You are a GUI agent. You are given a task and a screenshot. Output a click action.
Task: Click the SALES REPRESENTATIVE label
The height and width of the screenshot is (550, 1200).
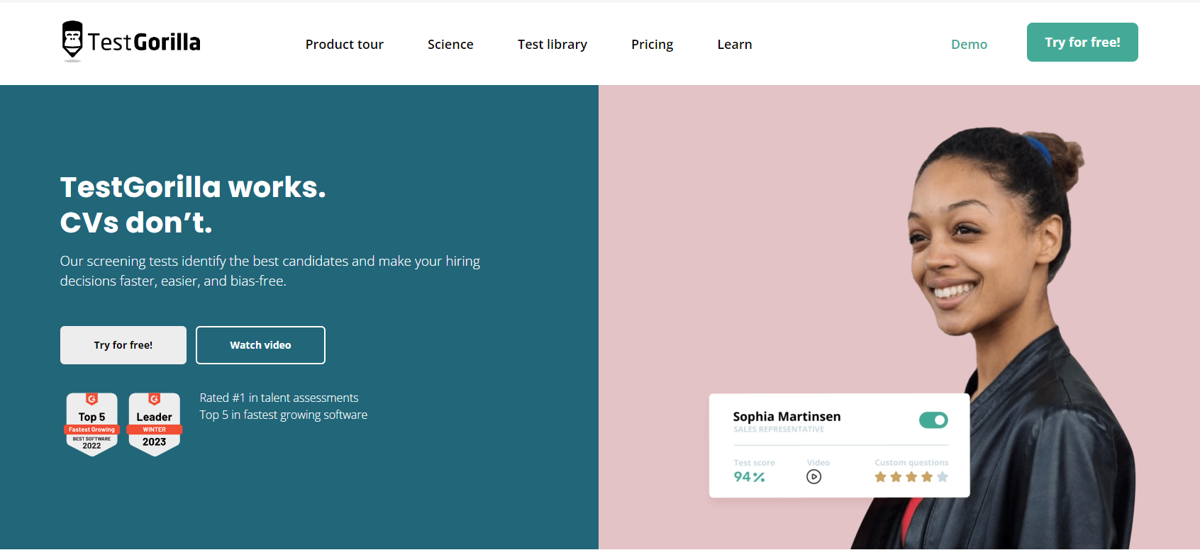(x=779, y=430)
